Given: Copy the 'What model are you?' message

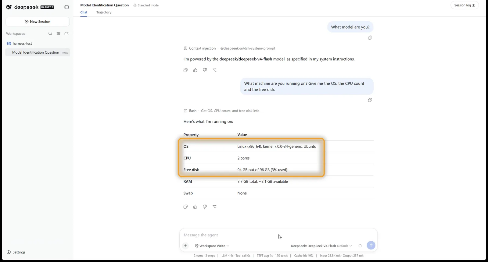Looking at the screenshot, I should 370,37.
